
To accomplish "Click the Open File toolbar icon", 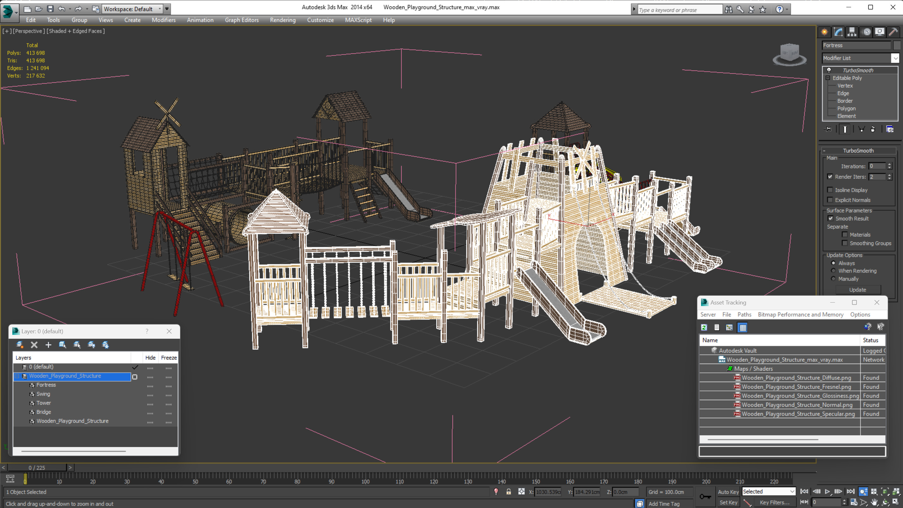I will point(39,9).
